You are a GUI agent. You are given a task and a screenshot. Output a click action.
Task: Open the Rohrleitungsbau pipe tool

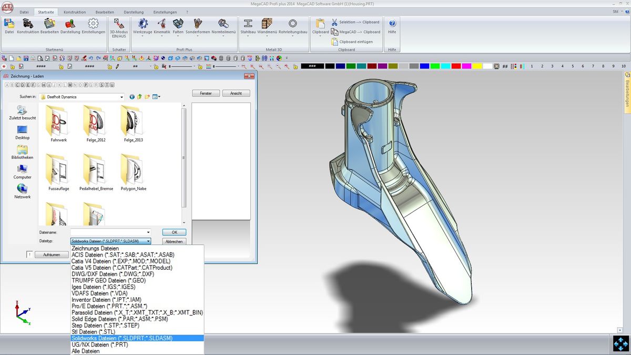[293, 24]
